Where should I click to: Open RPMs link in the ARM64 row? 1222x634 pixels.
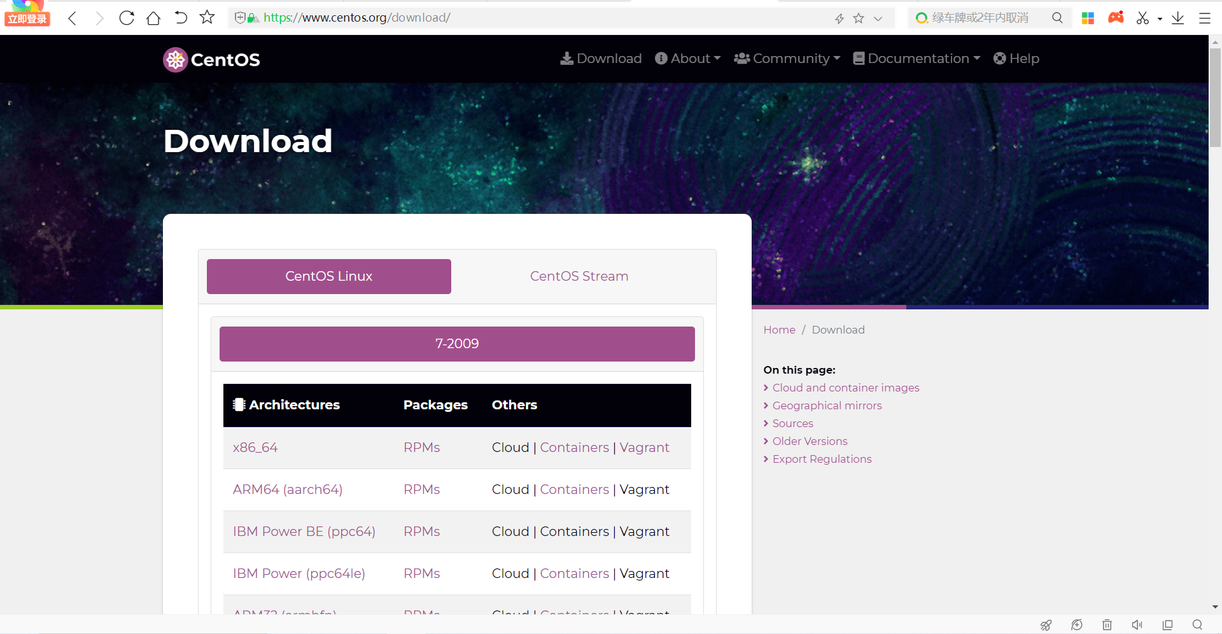pos(422,490)
